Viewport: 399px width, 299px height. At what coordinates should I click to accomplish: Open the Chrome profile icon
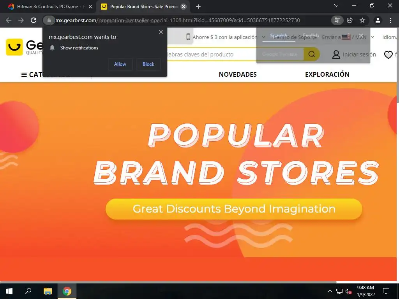[378, 20]
